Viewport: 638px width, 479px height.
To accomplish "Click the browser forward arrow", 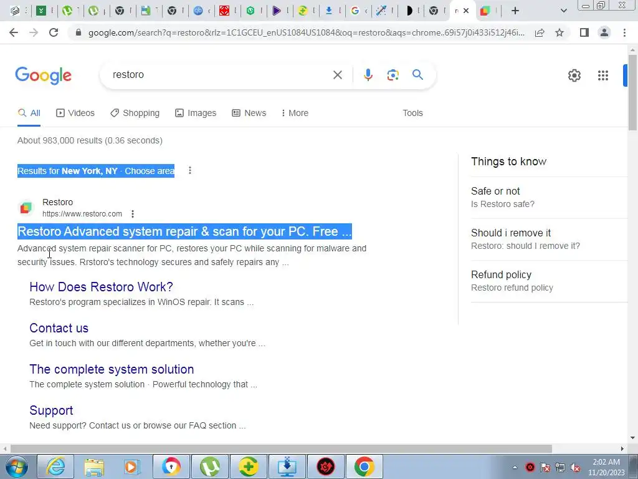I will tap(34, 32).
